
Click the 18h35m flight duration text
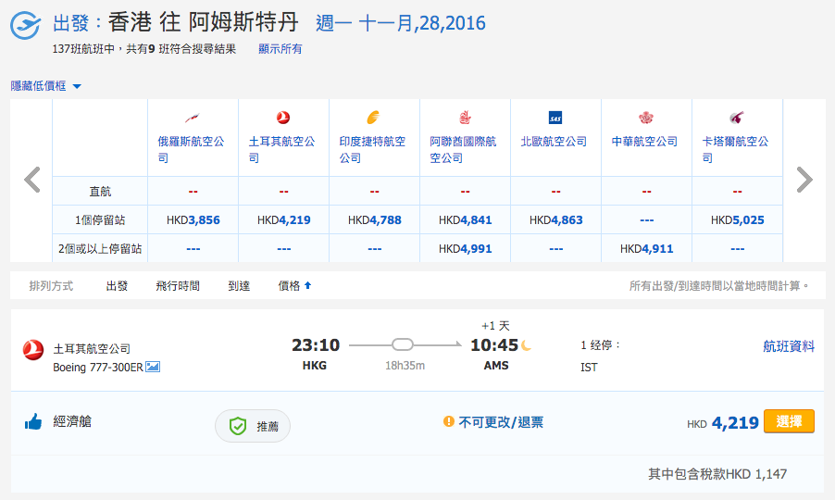click(x=405, y=366)
